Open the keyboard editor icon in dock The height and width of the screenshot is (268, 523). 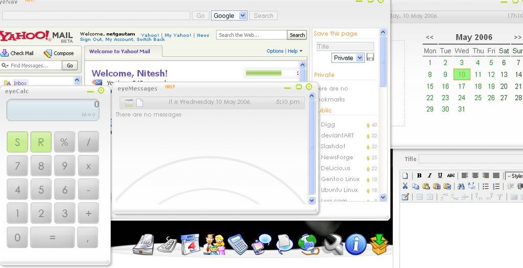(x=168, y=245)
